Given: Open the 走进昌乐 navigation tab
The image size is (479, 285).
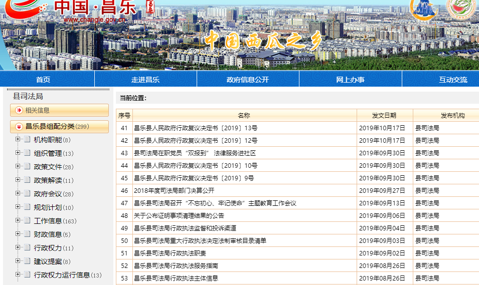Looking at the screenshot, I should point(145,79).
